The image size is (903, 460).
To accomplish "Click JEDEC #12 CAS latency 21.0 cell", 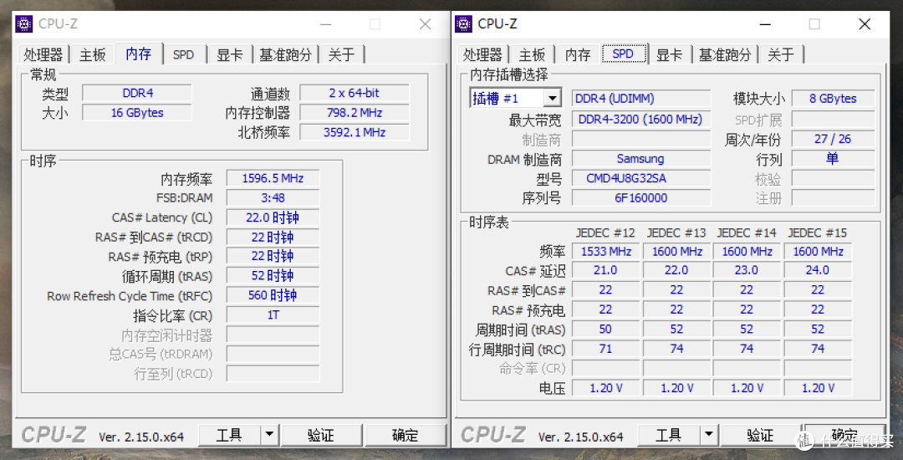I will click(606, 270).
